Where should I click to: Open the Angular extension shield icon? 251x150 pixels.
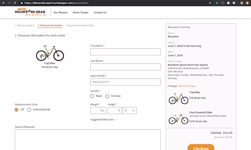[x=234, y=3]
